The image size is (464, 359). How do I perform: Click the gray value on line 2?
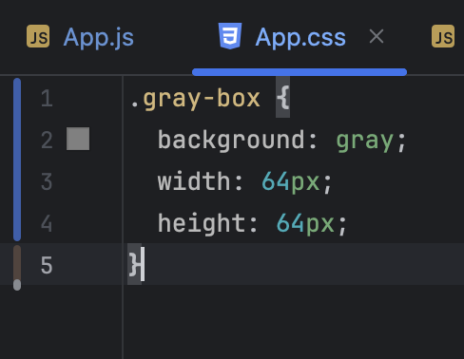364,142
